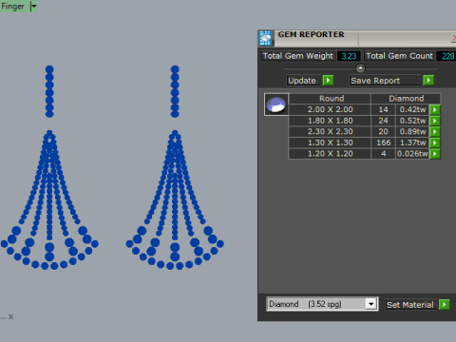The image size is (456, 342).
Task: Close the Gem Reporter panel
Action: coord(453,37)
